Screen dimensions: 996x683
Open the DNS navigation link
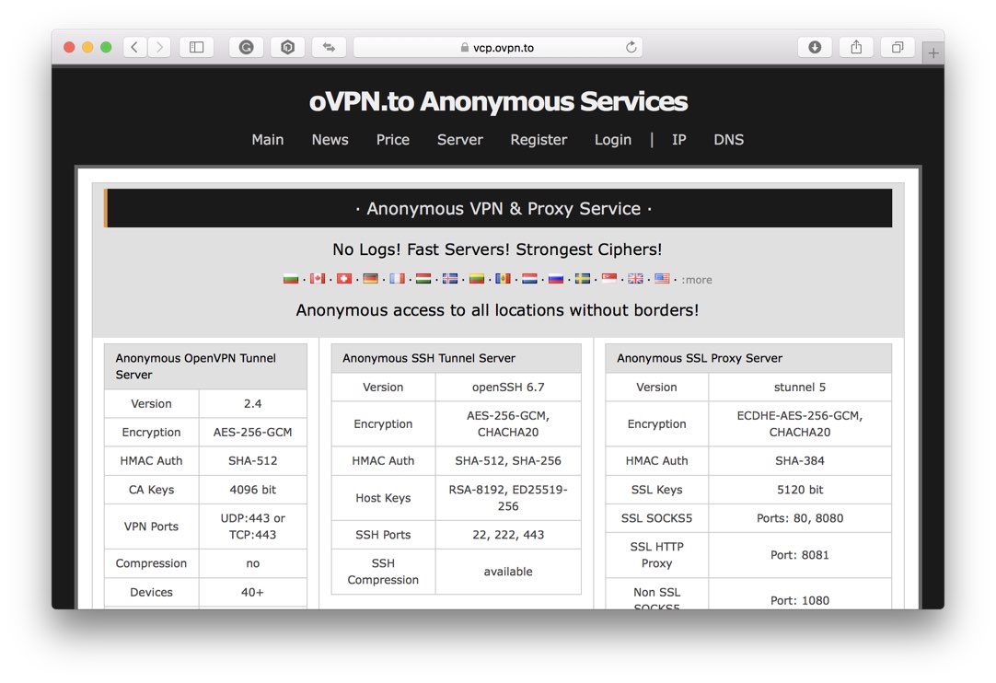(728, 140)
